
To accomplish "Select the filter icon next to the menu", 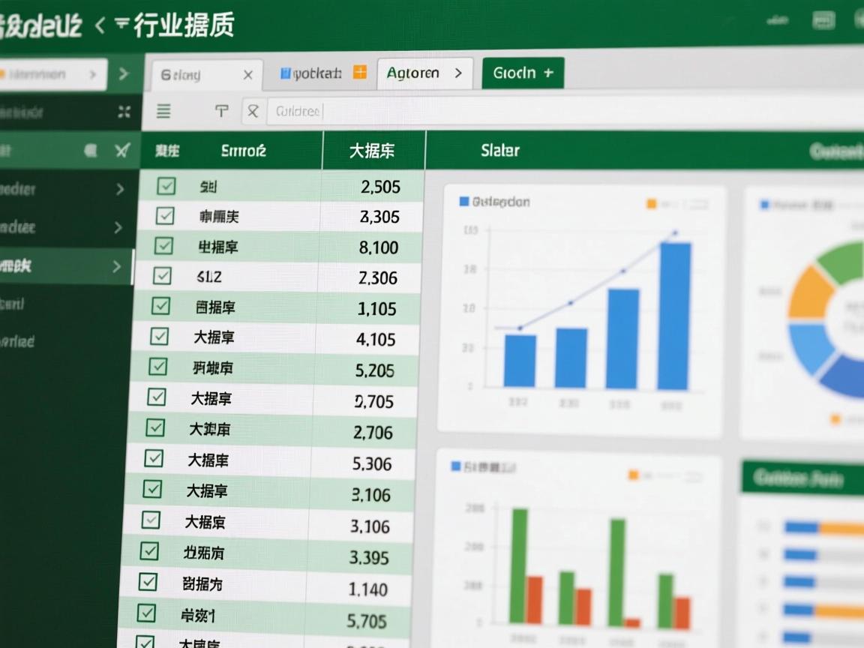I will point(221,110).
